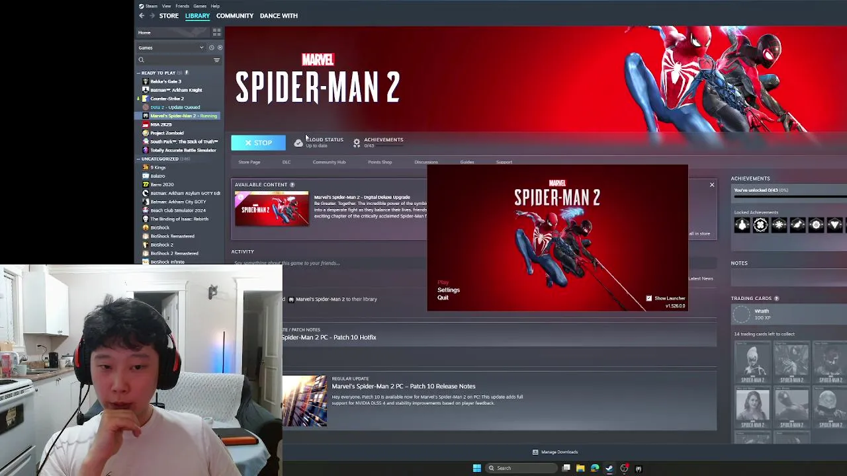Open the Store Page link

pyautogui.click(x=249, y=162)
